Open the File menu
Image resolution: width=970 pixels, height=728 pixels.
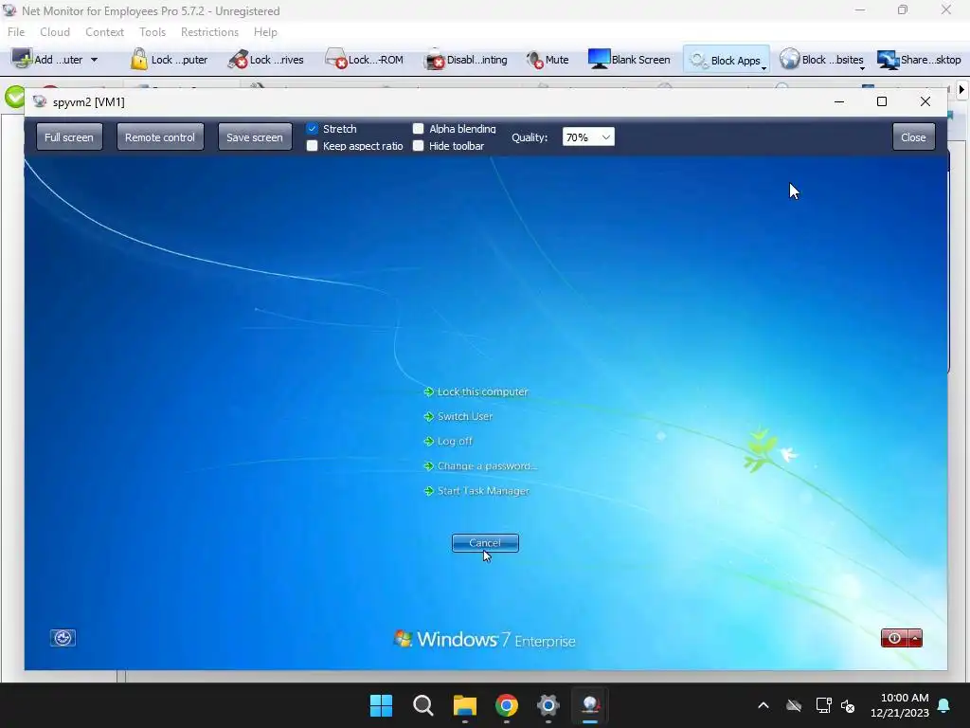[16, 31]
